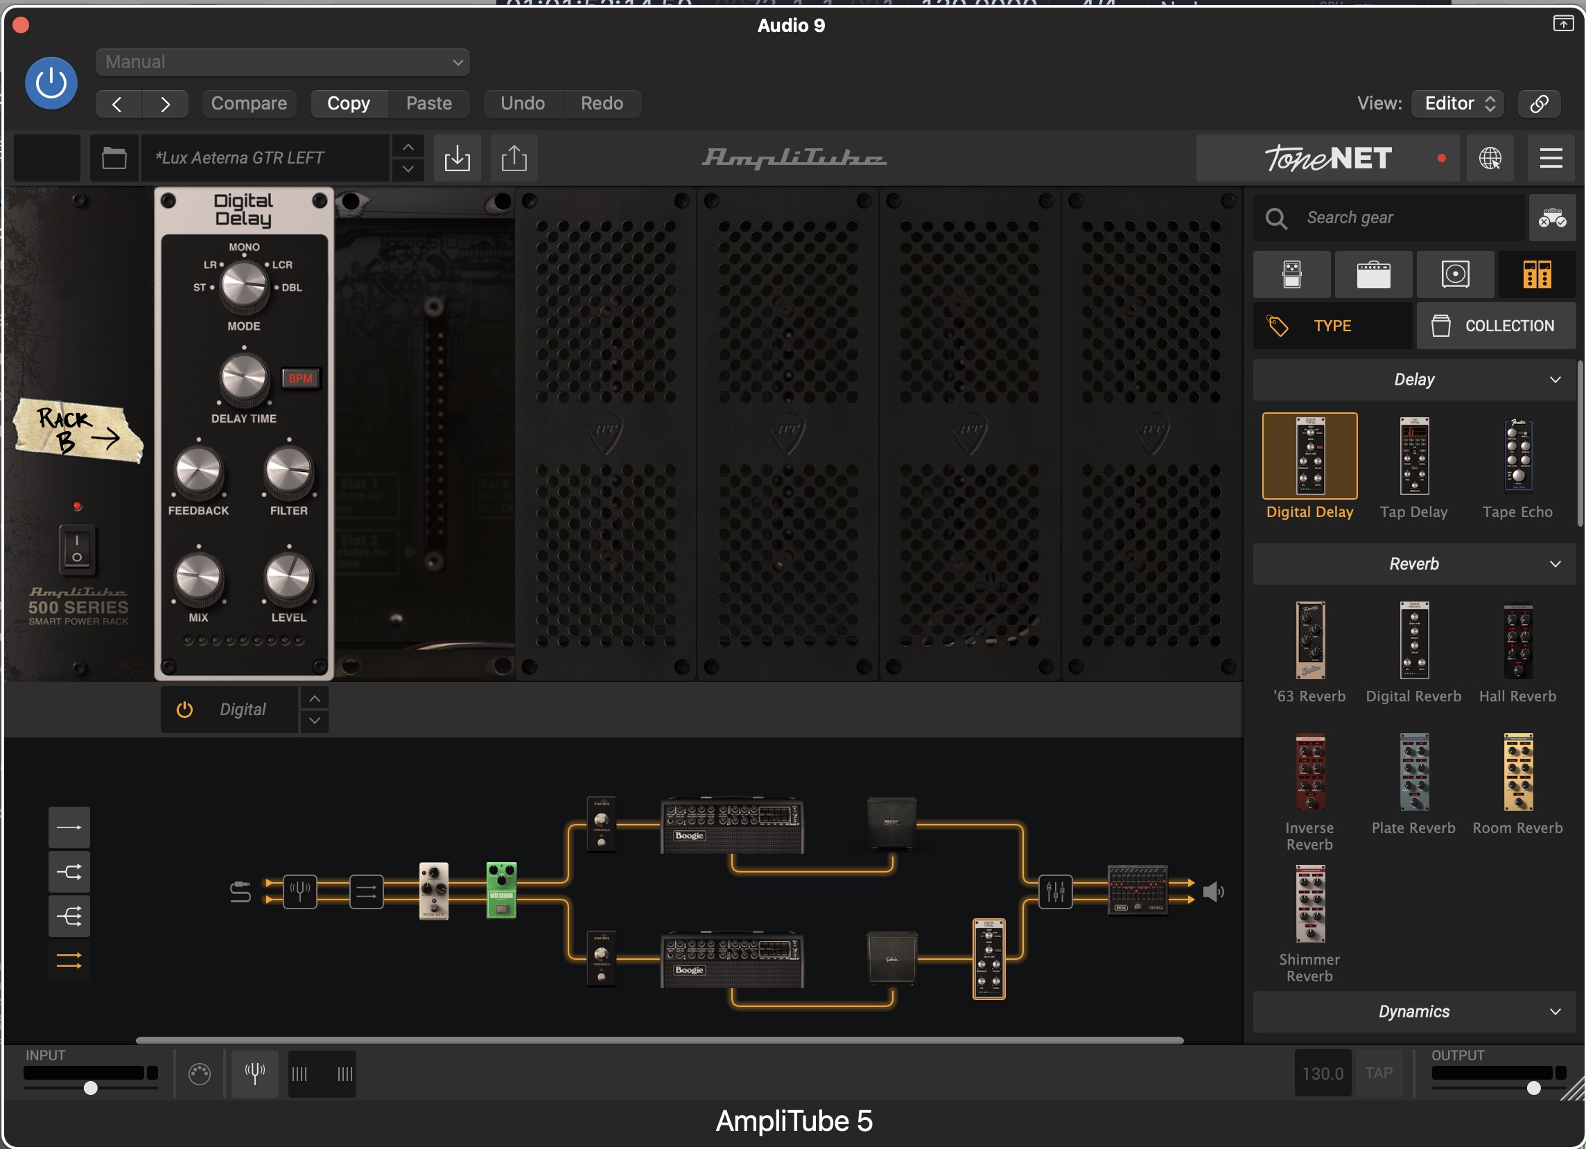Select the cabinet speaker gear category
The width and height of the screenshot is (1586, 1149).
coord(1456,274)
